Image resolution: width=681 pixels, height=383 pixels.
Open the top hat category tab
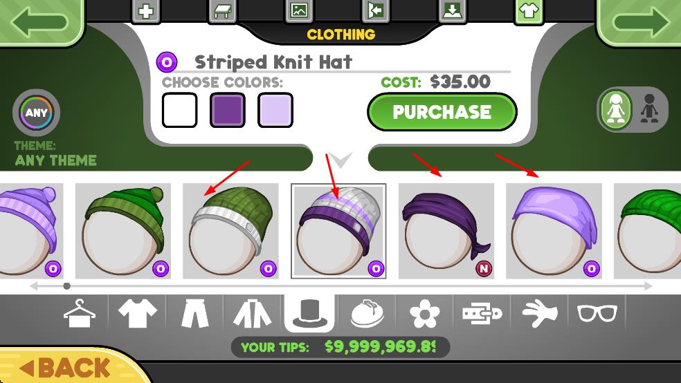(x=309, y=314)
